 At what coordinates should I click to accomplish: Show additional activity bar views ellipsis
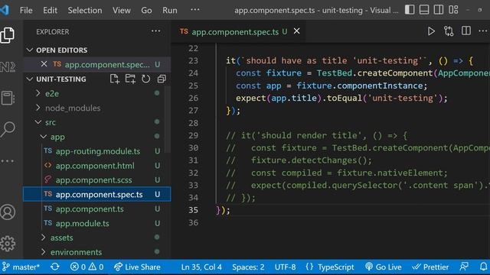point(8,161)
